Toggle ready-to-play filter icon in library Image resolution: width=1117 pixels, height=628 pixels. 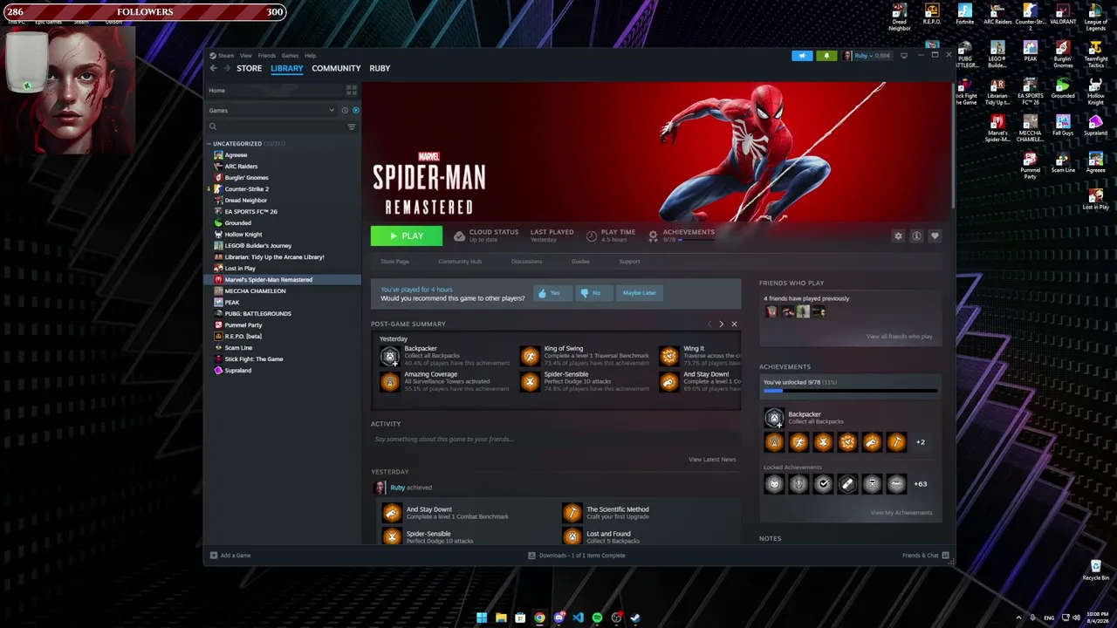355,111
